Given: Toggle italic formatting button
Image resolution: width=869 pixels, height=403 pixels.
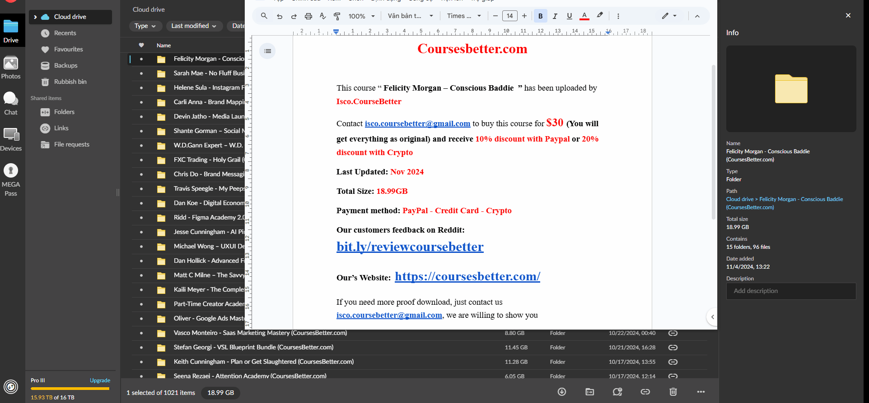Looking at the screenshot, I should 555,16.
